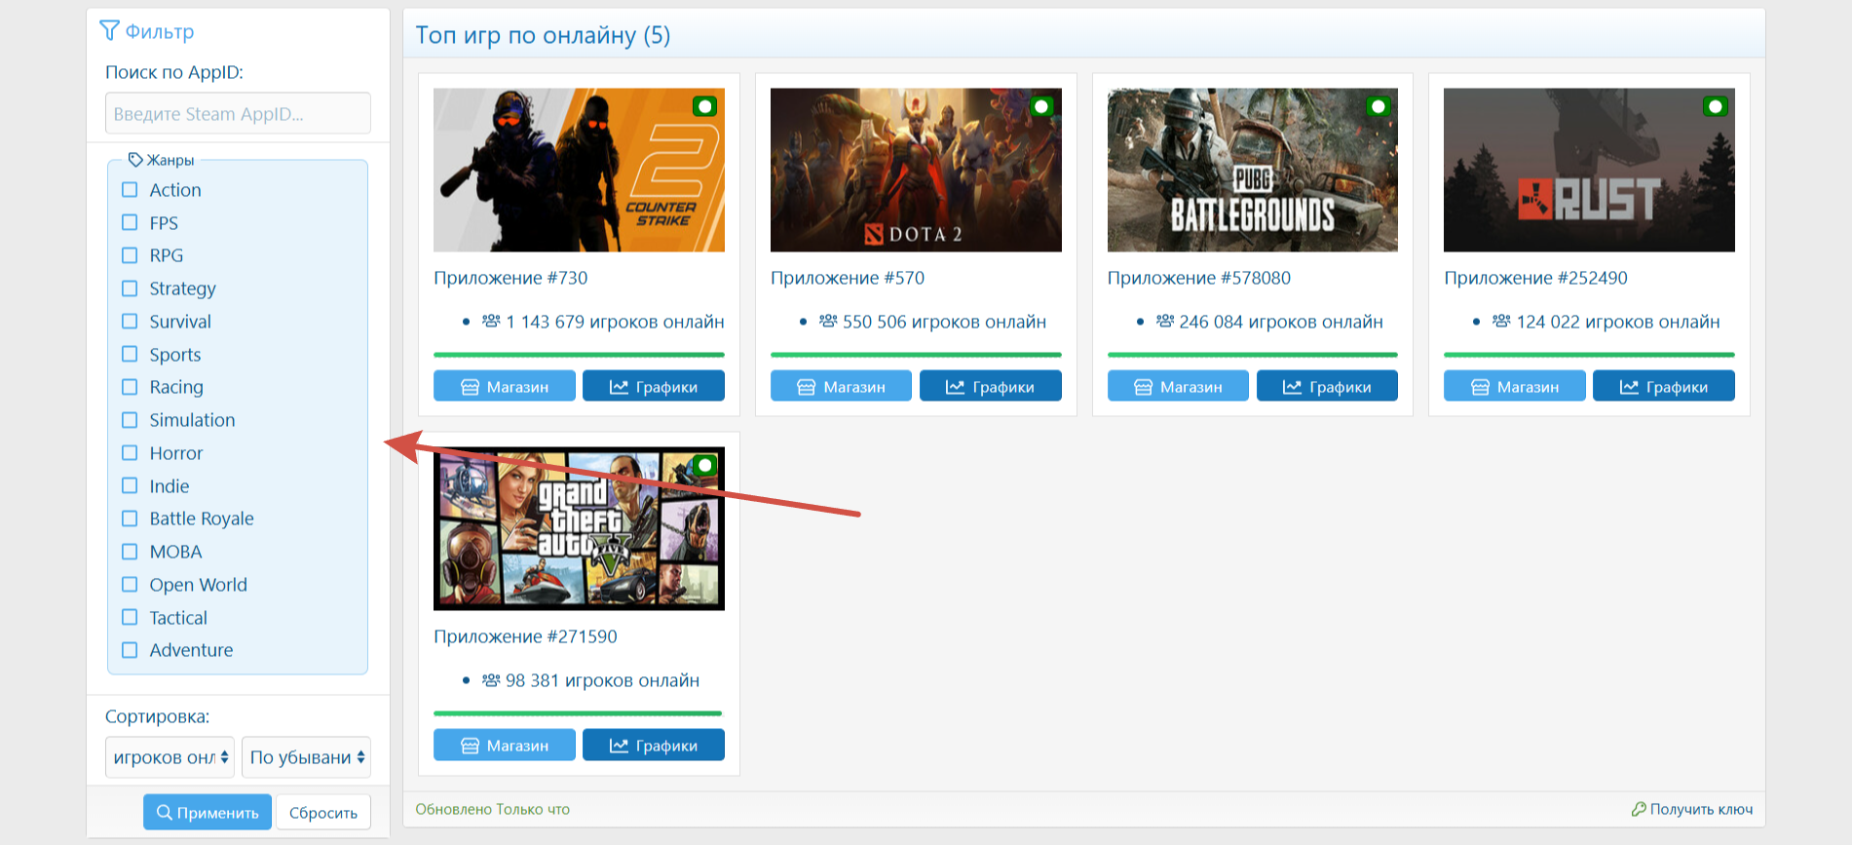Click the Приложение #570 title
This screenshot has width=1852, height=845.
pos(848,278)
